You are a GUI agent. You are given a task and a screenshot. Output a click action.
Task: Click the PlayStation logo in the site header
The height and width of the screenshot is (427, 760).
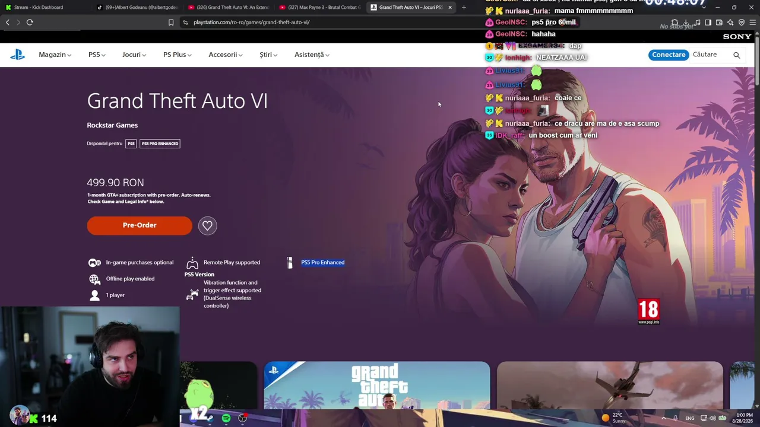tap(17, 55)
